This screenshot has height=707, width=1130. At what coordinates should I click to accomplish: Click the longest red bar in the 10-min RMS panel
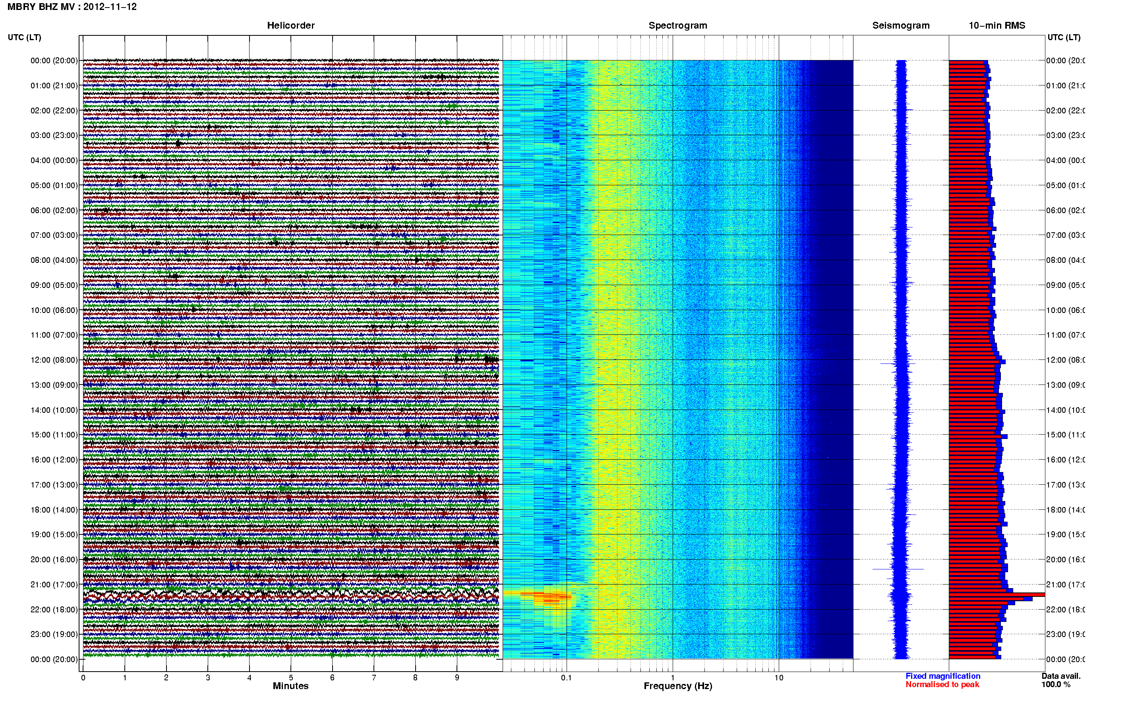(997, 595)
